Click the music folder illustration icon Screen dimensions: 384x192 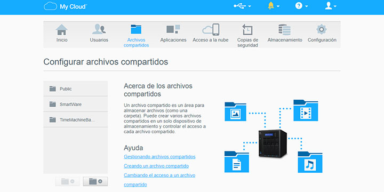(310, 162)
